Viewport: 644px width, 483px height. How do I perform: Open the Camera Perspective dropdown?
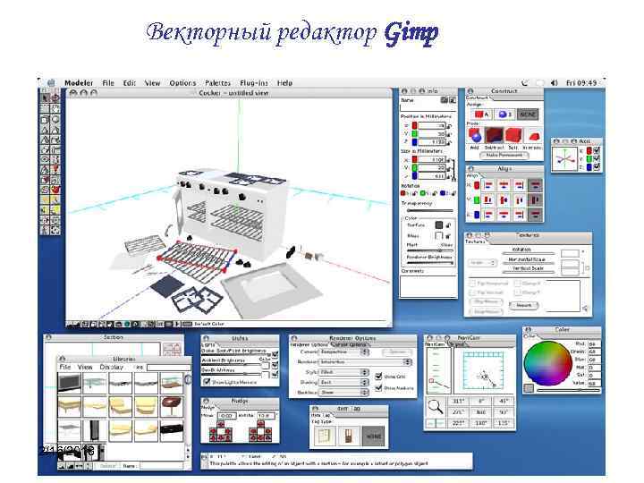click(x=343, y=352)
